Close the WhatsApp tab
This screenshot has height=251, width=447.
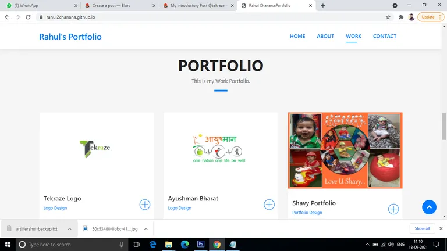[x=76, y=6]
